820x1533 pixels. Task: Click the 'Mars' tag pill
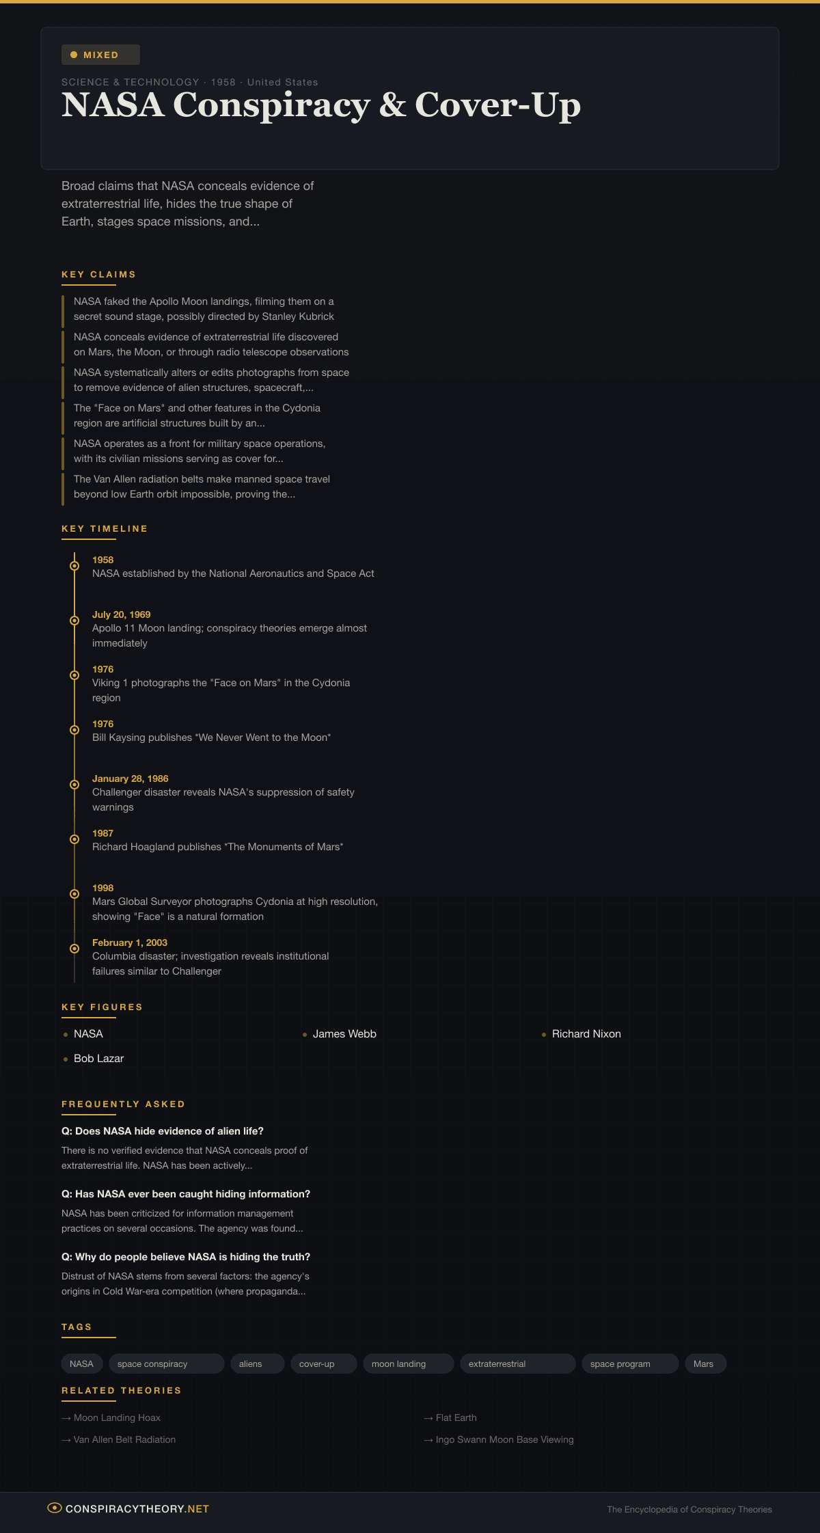705,1364
